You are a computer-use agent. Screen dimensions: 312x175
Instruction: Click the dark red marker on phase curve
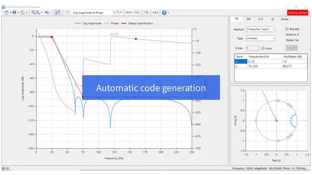click(136, 39)
